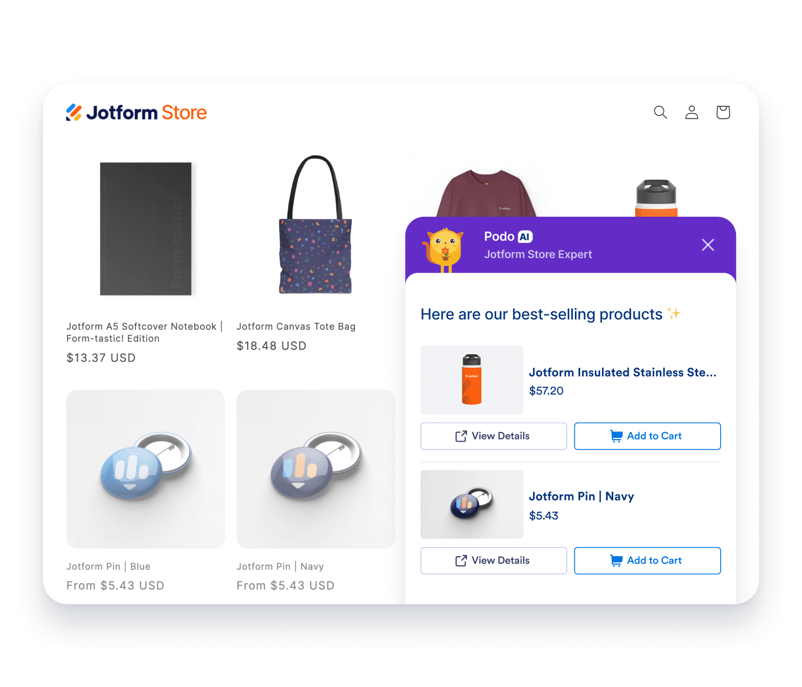Screen dimensions: 802x687
Task: Select the tote bag product image
Action: 316,224
